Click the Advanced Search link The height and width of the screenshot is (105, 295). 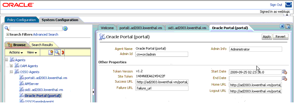[x=46, y=34]
